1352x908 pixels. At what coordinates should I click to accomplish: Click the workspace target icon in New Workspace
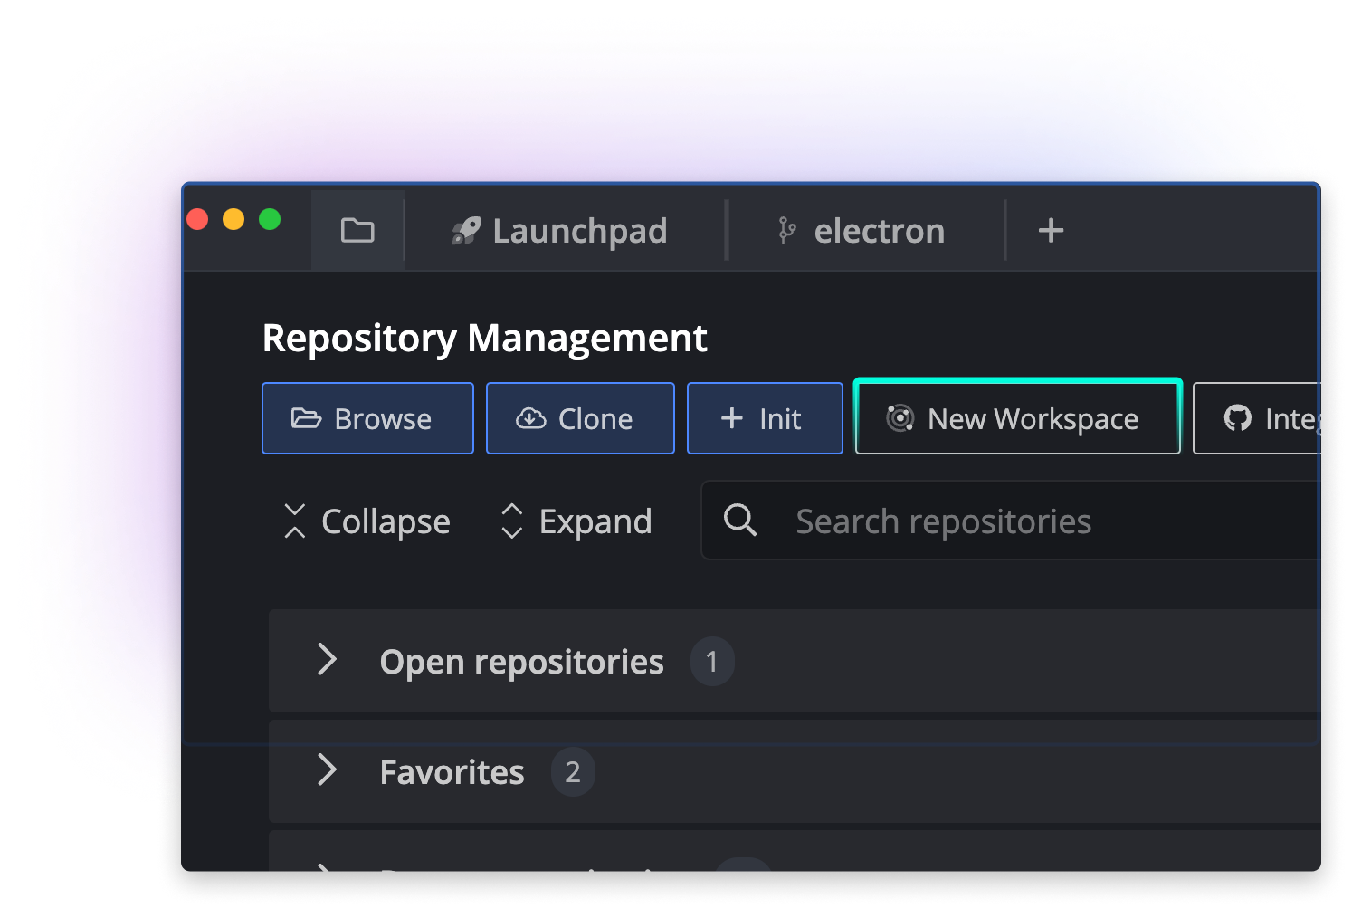pos(900,418)
